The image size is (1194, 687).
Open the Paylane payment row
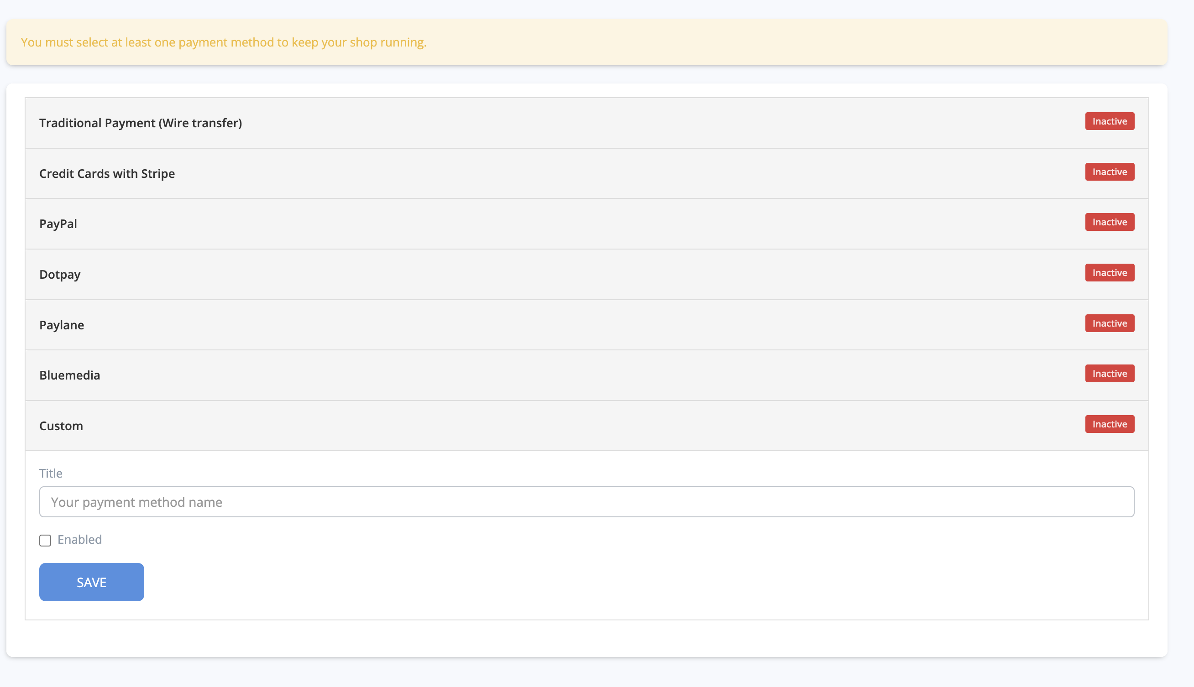[61, 325]
